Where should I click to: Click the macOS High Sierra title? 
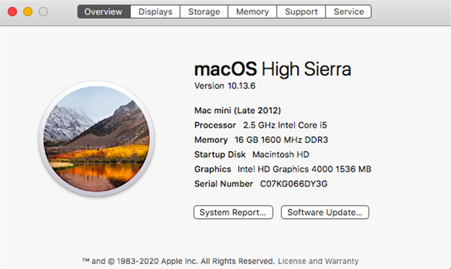(x=272, y=69)
